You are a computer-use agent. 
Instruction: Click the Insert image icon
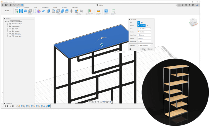106,11
